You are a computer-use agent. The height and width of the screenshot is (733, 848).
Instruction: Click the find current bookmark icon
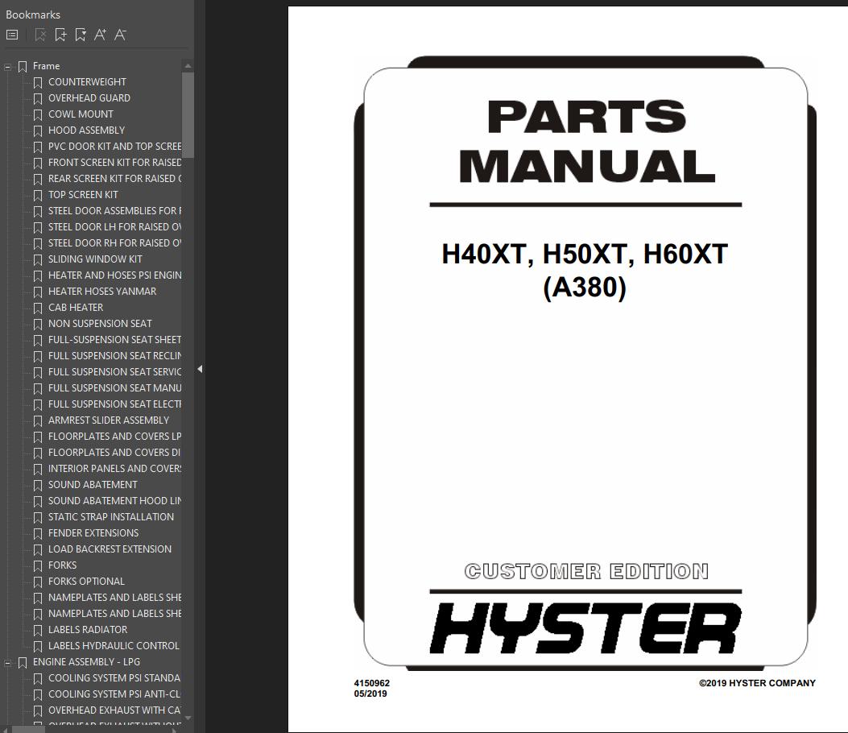pyautogui.click(x=81, y=35)
